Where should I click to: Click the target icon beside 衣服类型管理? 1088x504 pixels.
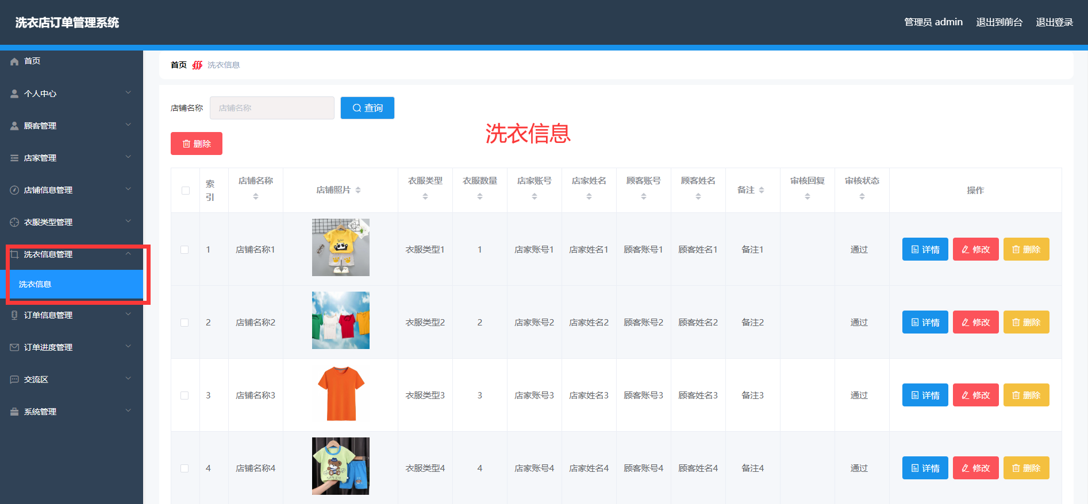click(x=14, y=222)
